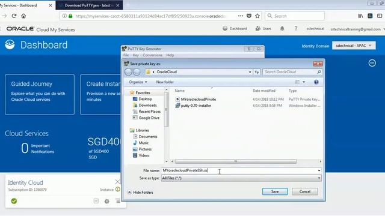Expand address bar path dropdown arrow
The image size is (385, 216).
[250, 72]
